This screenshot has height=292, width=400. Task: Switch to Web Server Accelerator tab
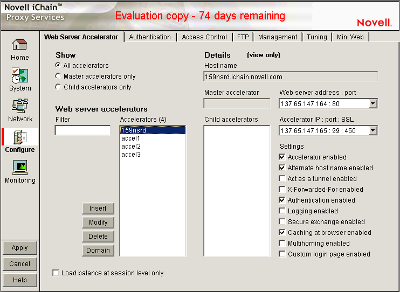[81, 37]
